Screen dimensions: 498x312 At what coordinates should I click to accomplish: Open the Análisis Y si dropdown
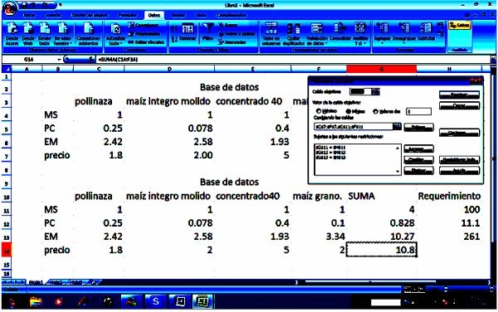click(360, 41)
